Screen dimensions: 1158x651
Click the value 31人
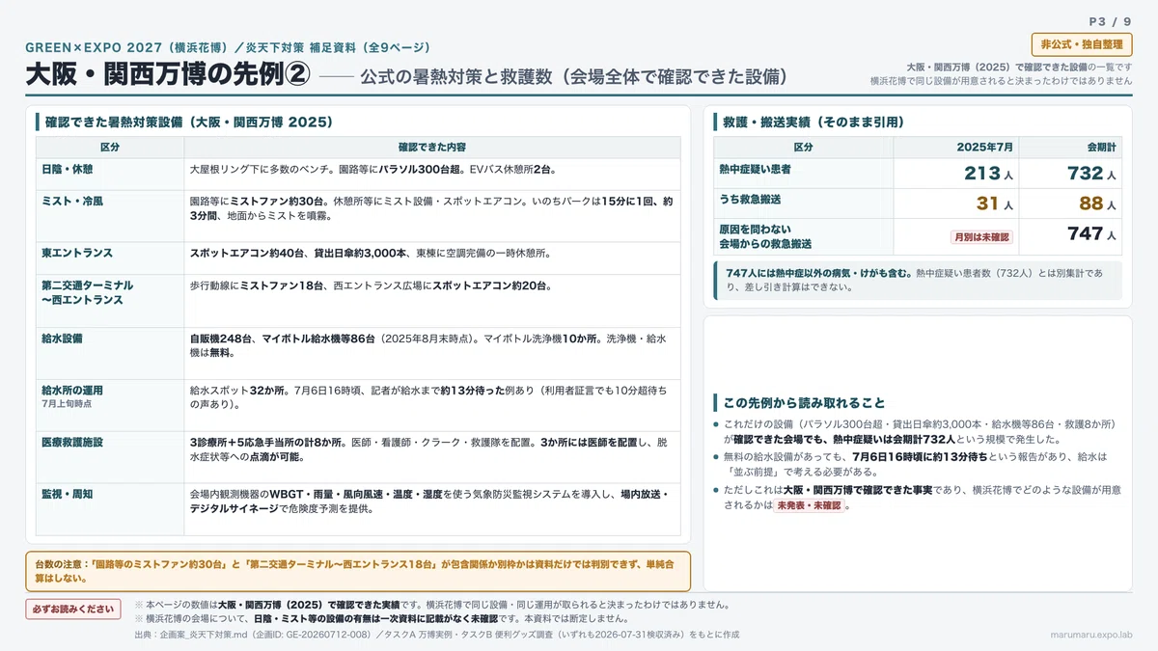994,203
